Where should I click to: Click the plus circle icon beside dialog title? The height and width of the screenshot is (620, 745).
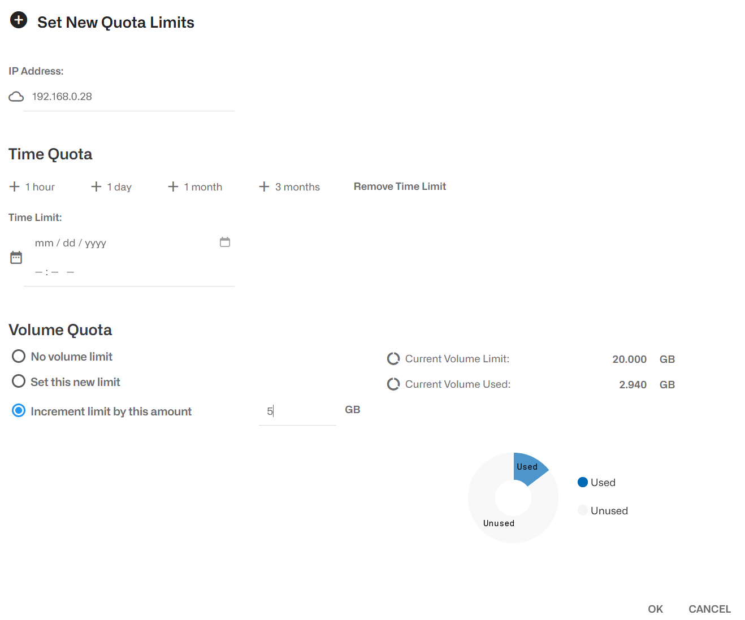pos(19,20)
